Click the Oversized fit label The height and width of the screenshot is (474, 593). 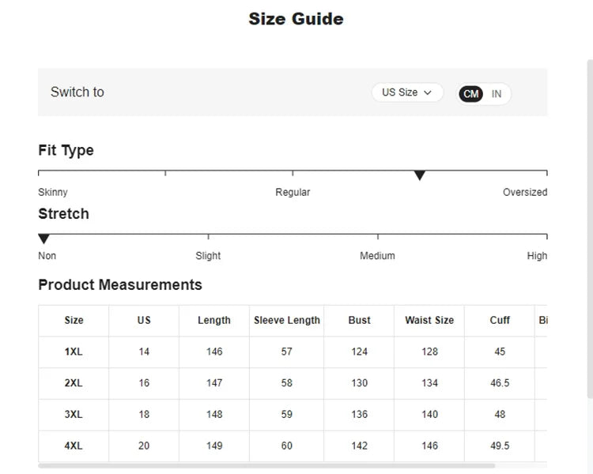tap(525, 192)
